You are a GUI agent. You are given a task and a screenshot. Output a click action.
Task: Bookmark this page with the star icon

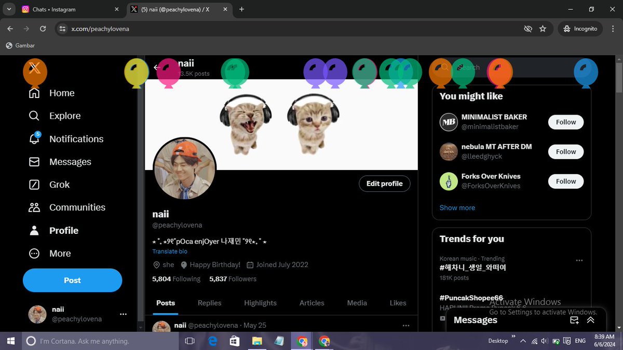click(x=543, y=29)
